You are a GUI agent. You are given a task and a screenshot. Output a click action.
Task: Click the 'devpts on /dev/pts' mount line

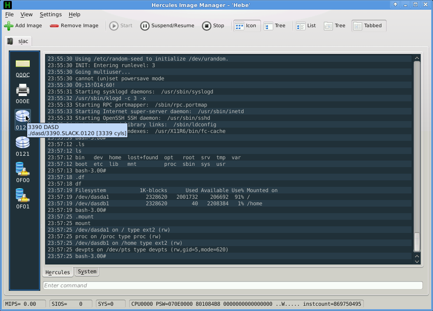(x=229, y=250)
